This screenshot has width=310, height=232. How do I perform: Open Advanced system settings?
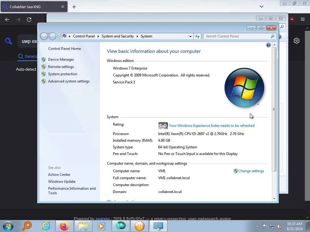pos(69,81)
